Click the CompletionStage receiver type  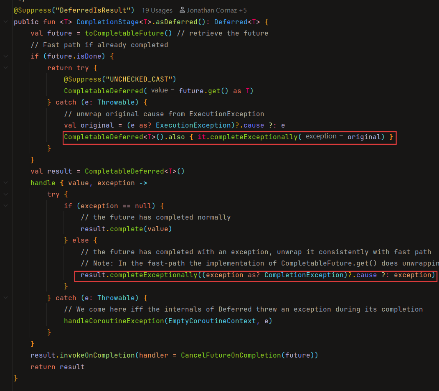coord(107,22)
